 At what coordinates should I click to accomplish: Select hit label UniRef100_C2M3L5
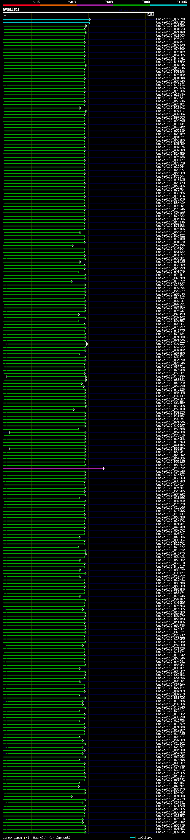pos(170,773)
